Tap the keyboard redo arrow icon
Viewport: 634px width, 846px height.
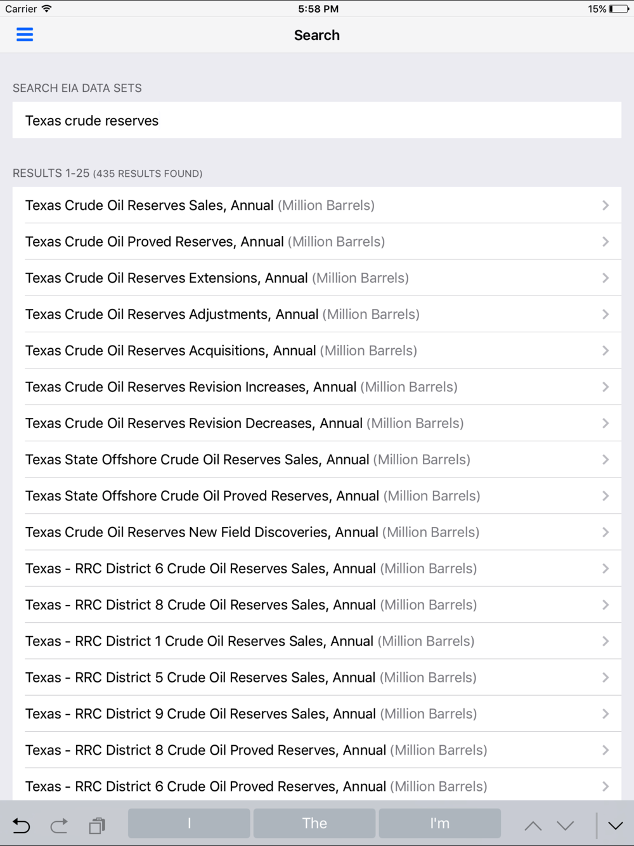(x=59, y=825)
